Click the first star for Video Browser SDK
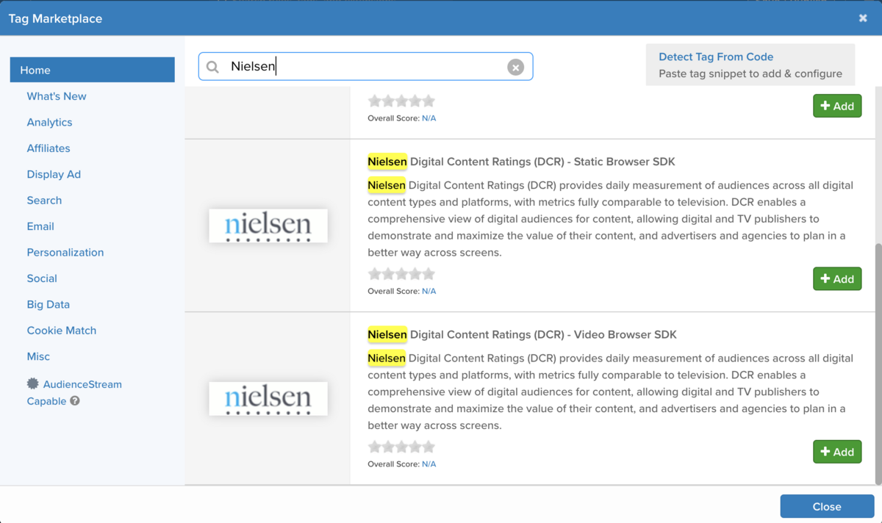The height and width of the screenshot is (523, 882). [x=375, y=446]
